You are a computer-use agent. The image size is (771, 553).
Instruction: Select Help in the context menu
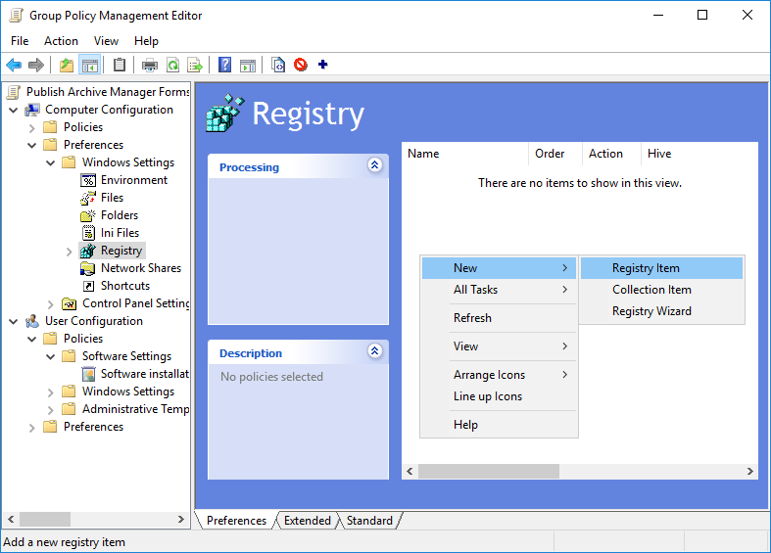[x=499, y=425]
